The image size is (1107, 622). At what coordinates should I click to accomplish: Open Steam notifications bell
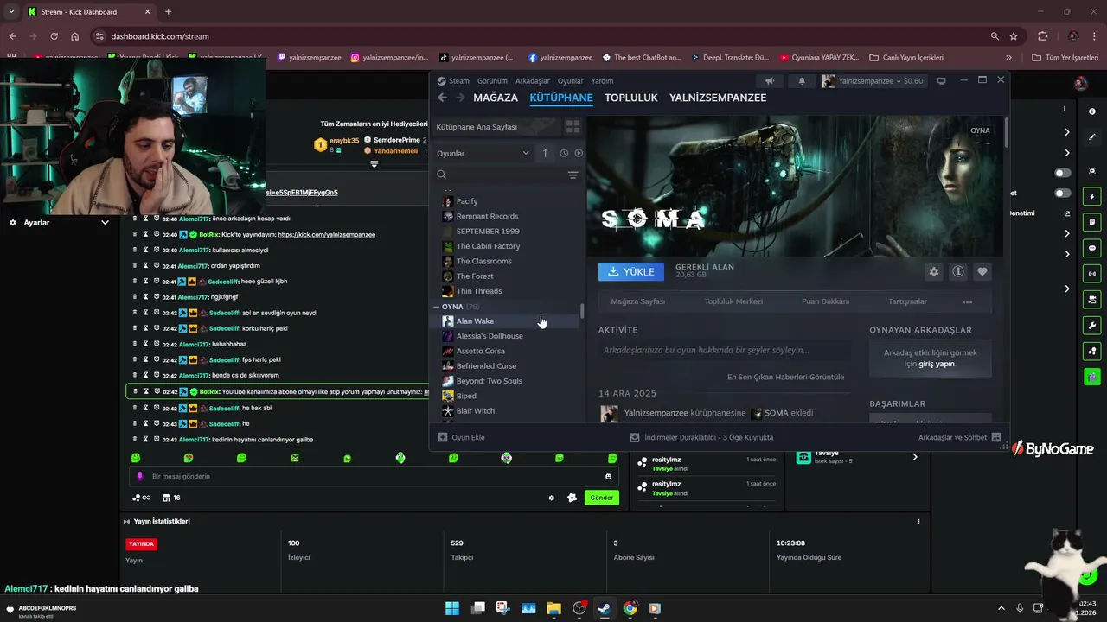point(802,80)
